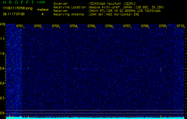
Task: Click the cyan signal level strip along the bottom
Action: click(x=95, y=118)
